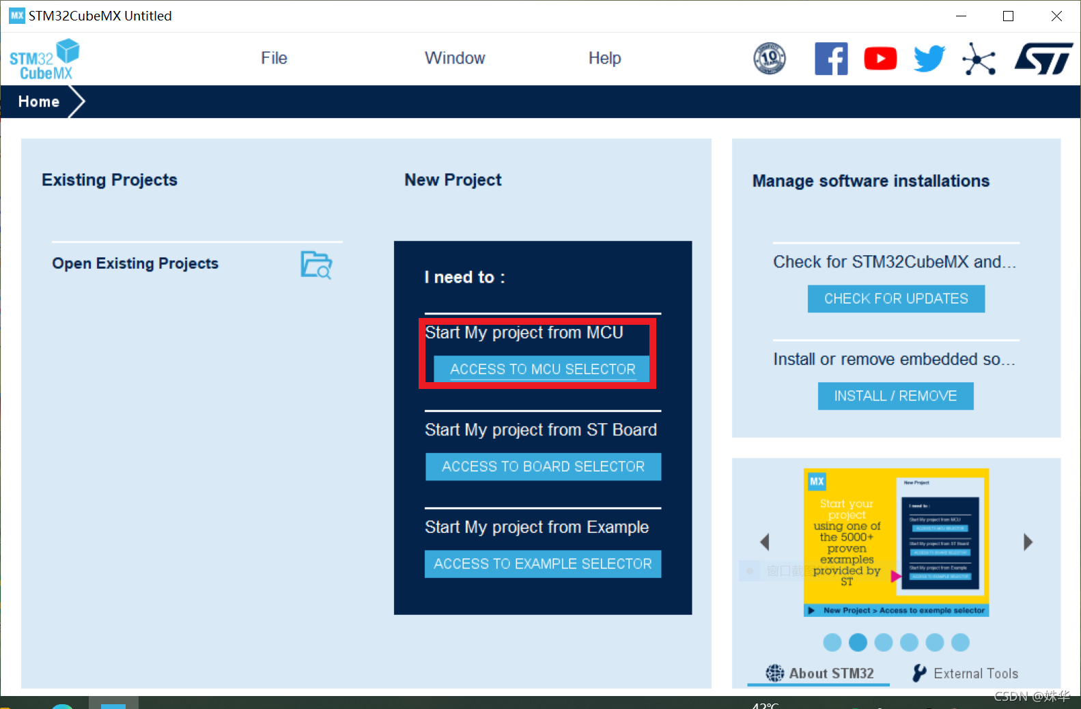Click the 'New Project' heading

click(453, 179)
